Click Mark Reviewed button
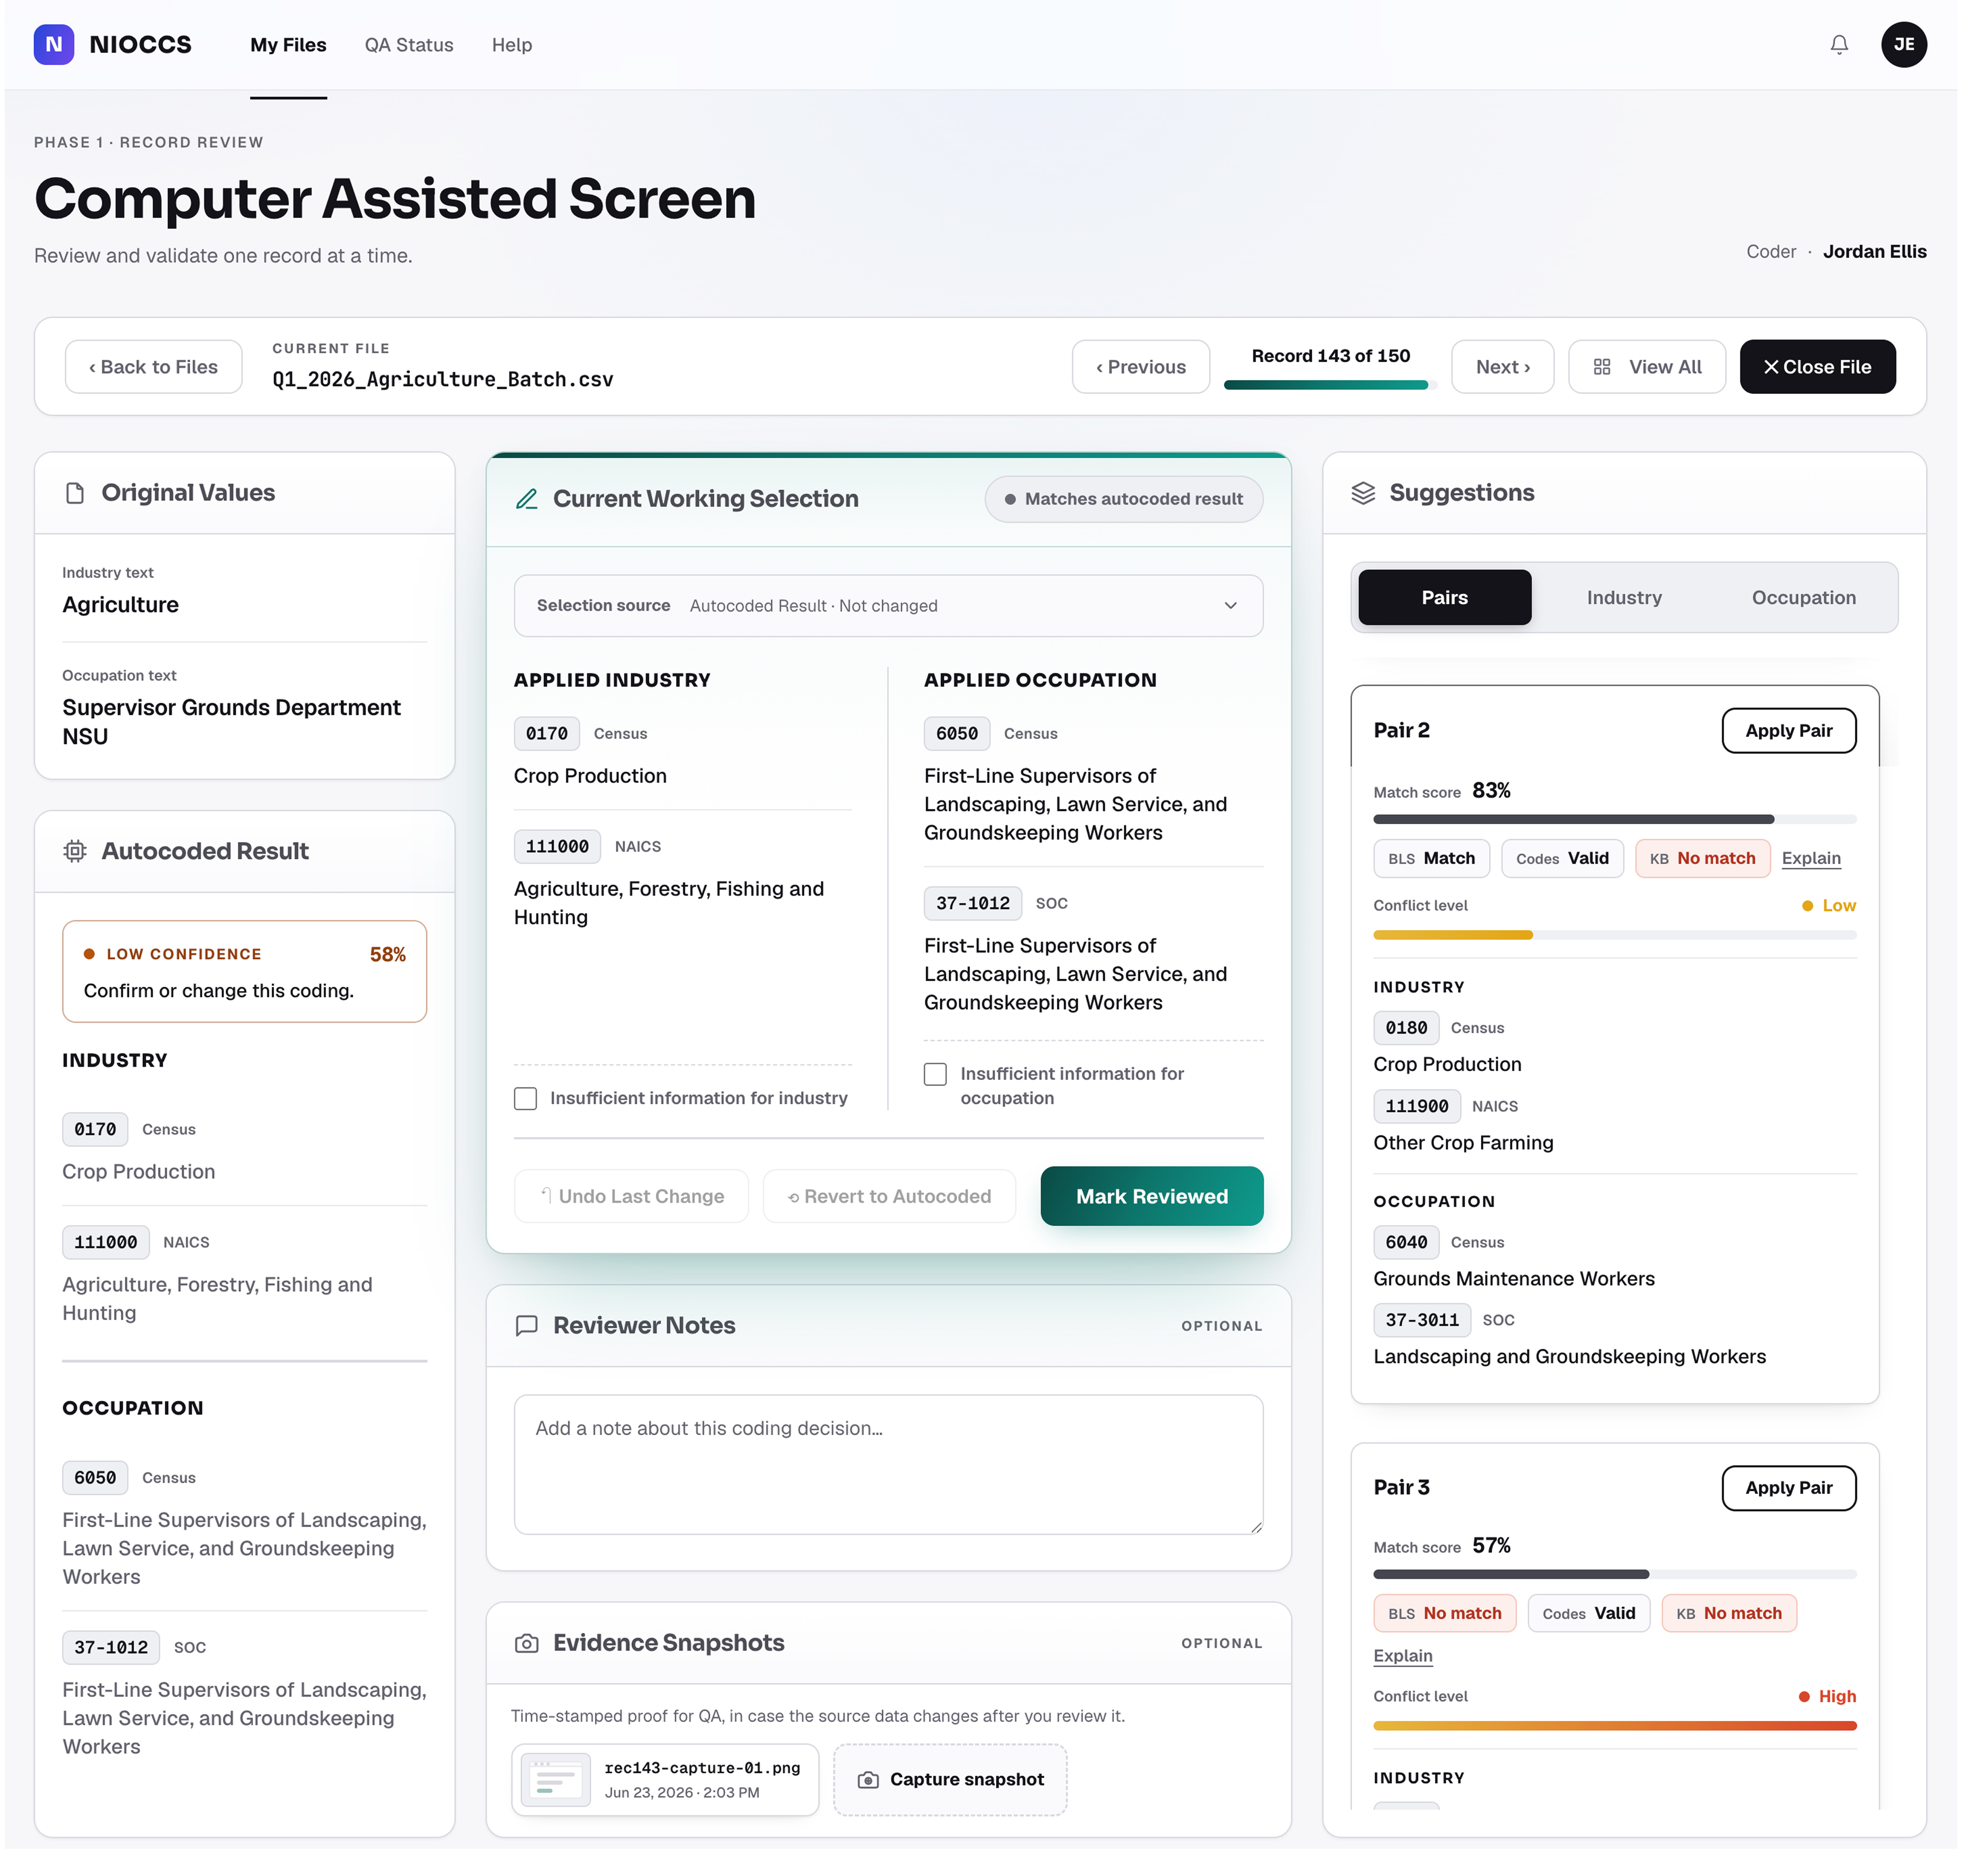The height and width of the screenshot is (1876, 1963). (x=1151, y=1197)
